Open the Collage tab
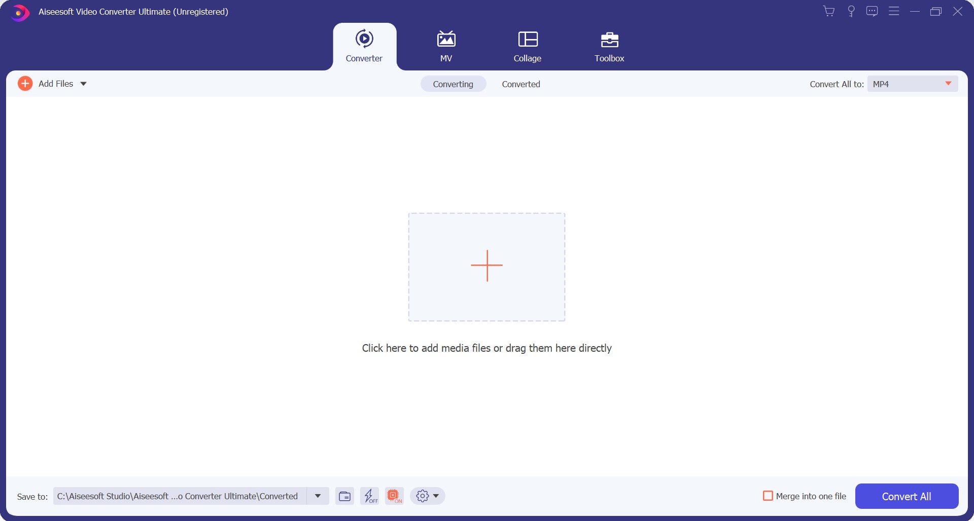974x521 pixels. point(528,47)
